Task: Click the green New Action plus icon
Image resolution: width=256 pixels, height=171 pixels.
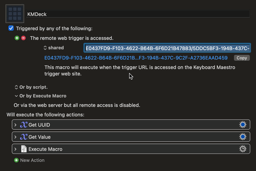Action: (x=16, y=160)
